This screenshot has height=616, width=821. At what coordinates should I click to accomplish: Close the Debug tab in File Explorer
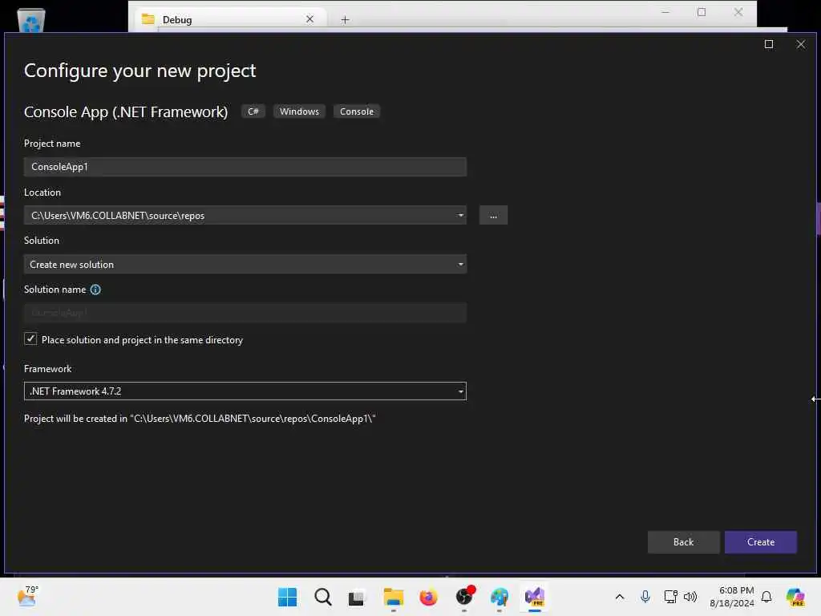(309, 19)
